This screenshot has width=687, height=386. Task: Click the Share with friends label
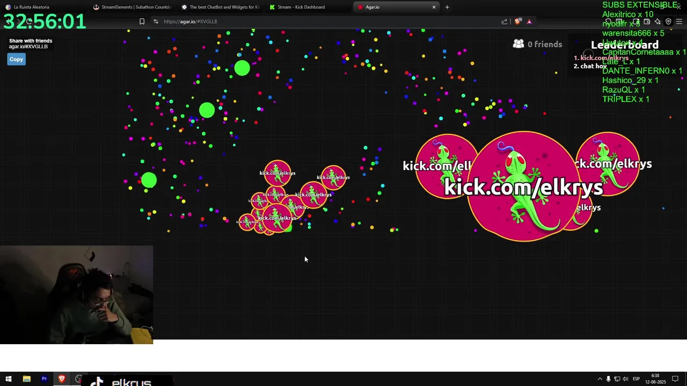point(31,41)
